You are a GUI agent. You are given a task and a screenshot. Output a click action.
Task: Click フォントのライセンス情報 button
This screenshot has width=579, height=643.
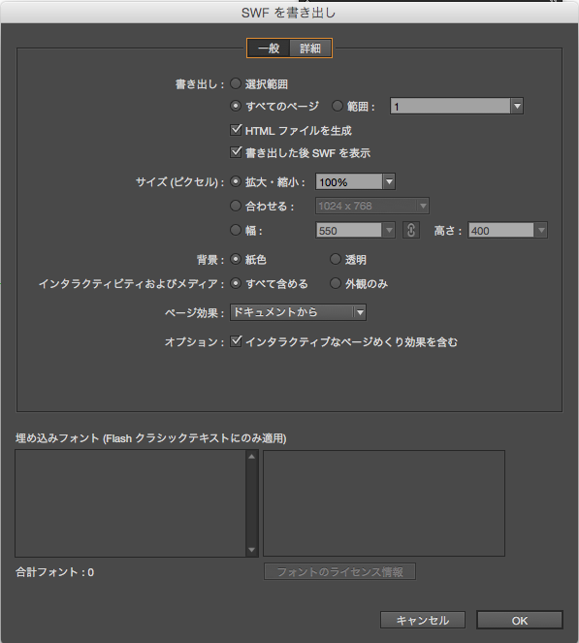pos(340,571)
